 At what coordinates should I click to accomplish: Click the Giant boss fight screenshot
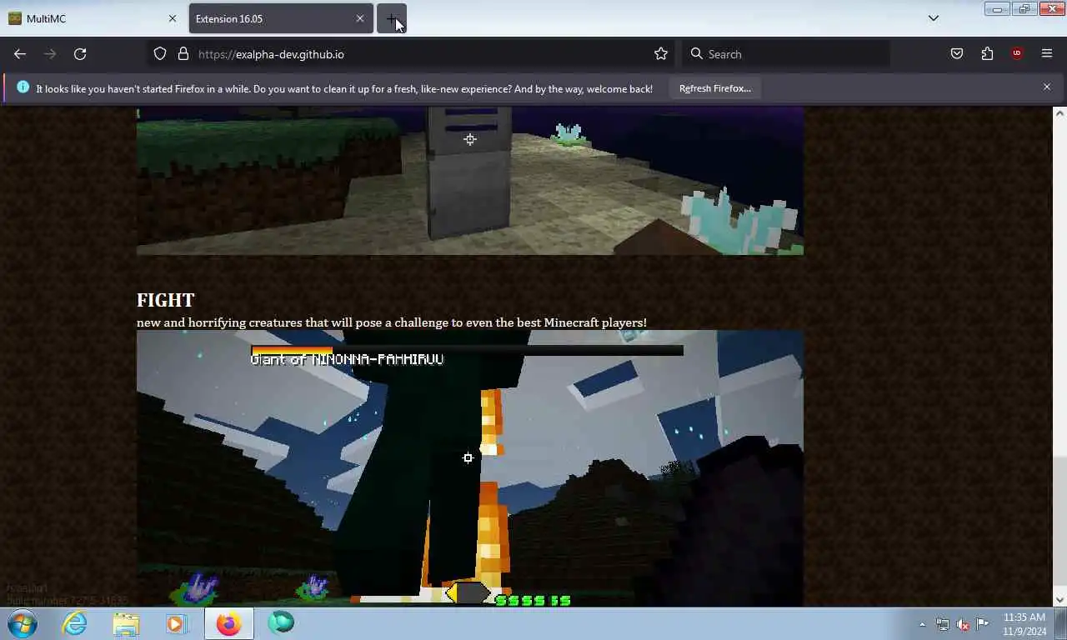[x=470, y=468]
